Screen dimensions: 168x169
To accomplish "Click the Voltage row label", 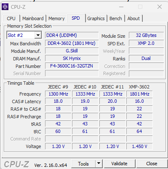I will click(33, 146).
